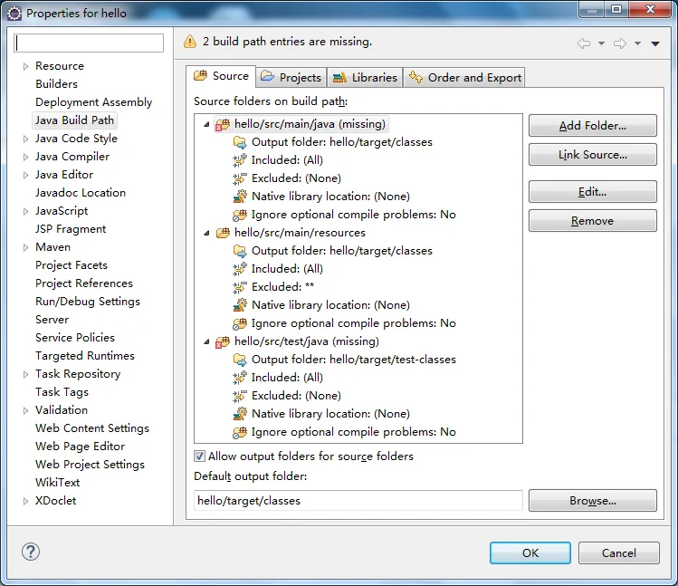Click Excluded filter icon under hello/src/test/java
Screen dimensions: 678x586
point(240,396)
